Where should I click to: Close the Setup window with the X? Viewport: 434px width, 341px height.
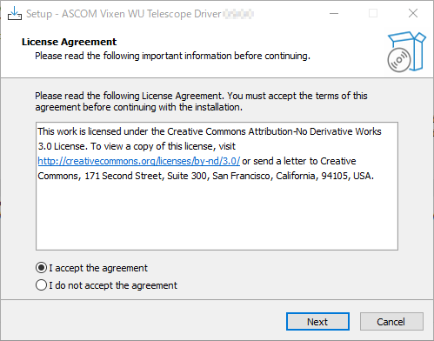[x=413, y=13]
